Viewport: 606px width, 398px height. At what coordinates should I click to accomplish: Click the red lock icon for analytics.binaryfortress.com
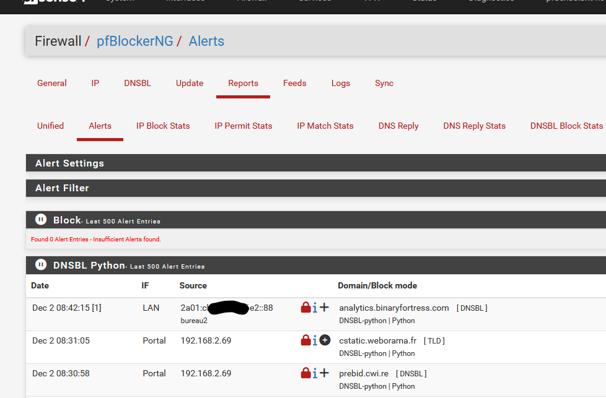[x=305, y=308]
